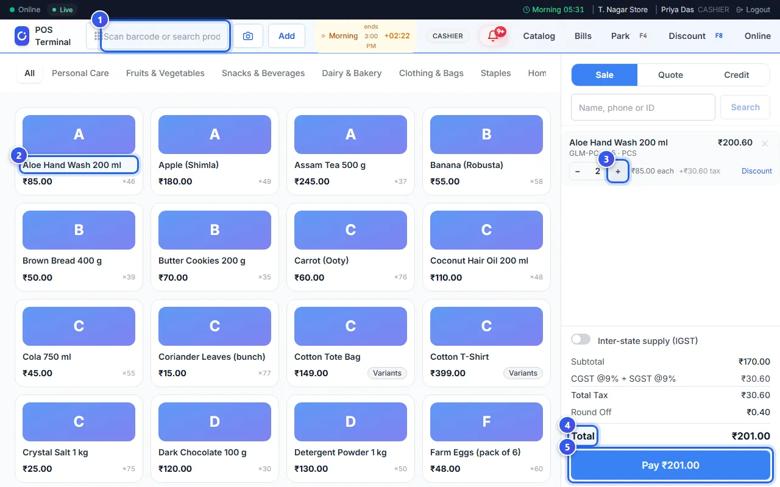Open Variants for Cotton T-Shirt
The image size is (780, 487).
click(x=523, y=373)
